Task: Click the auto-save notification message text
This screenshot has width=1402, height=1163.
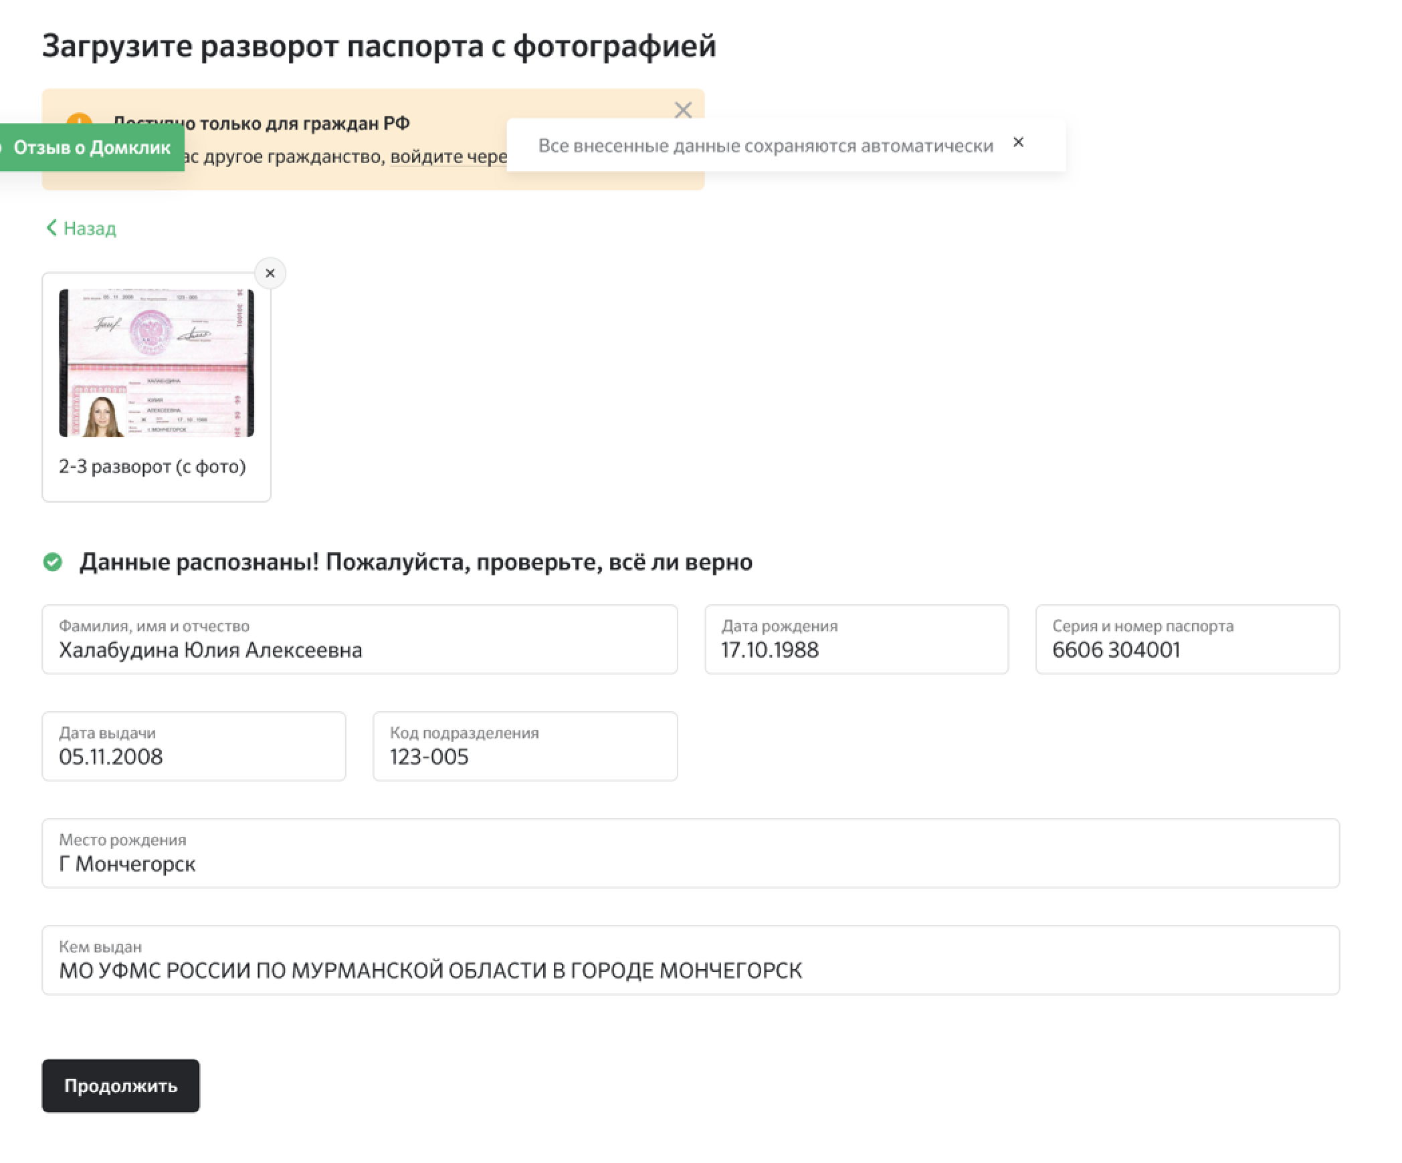Action: click(x=765, y=146)
